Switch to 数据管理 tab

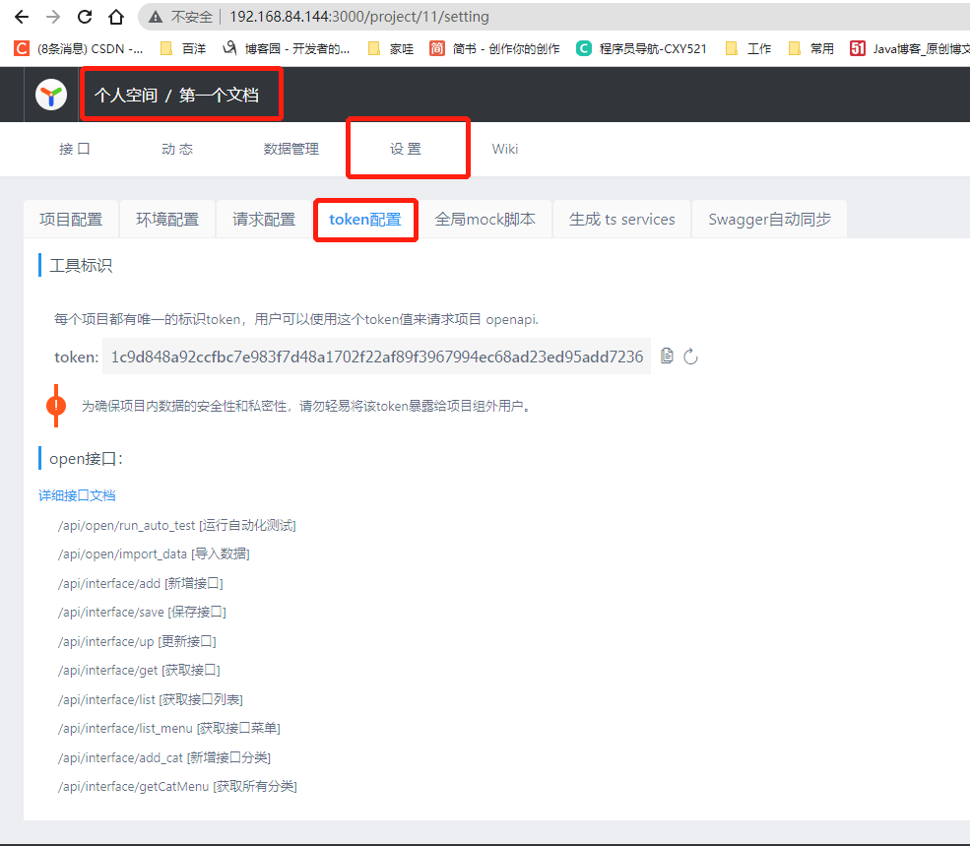tap(291, 149)
